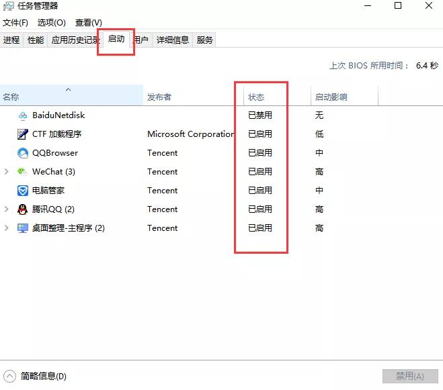Click the QQBrowser icon
Image resolution: width=443 pixels, height=390 pixels.
pos(23,153)
